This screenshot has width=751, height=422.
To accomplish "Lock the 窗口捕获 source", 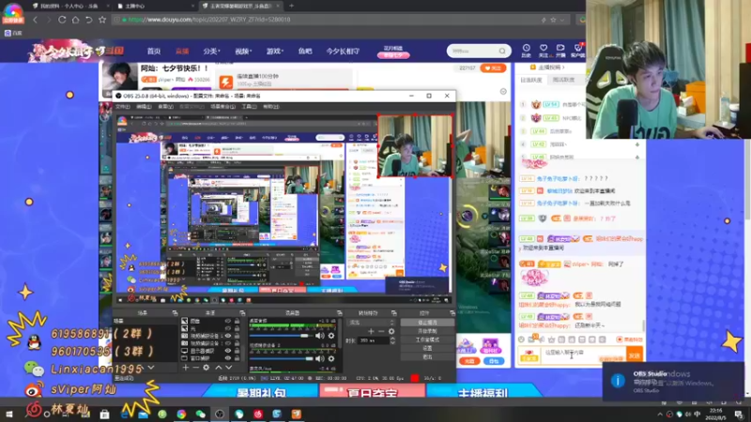I will (x=237, y=358).
